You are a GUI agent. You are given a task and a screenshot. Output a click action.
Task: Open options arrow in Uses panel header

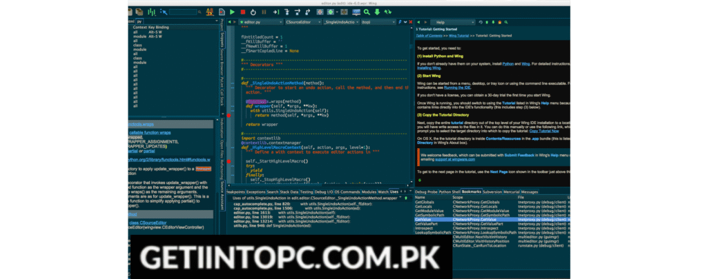[400, 197]
